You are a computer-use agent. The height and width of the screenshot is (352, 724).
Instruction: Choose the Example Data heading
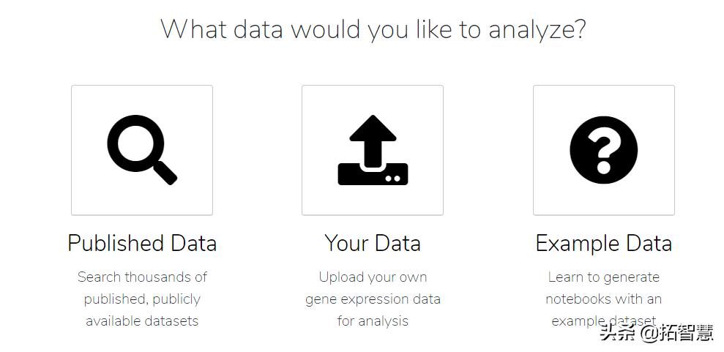click(604, 243)
